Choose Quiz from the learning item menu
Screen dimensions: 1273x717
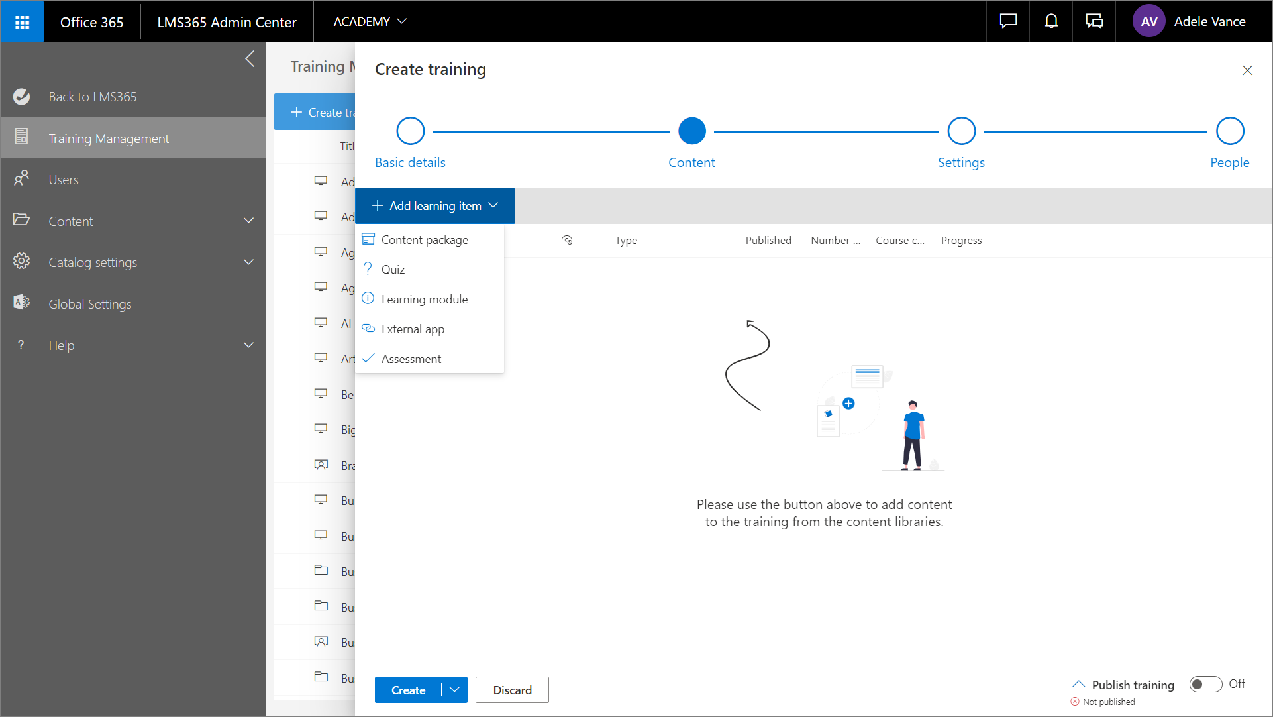pyautogui.click(x=393, y=270)
